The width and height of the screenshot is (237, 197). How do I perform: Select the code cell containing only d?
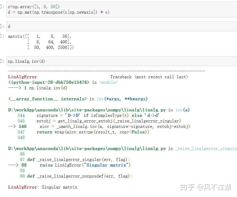click(122, 27)
